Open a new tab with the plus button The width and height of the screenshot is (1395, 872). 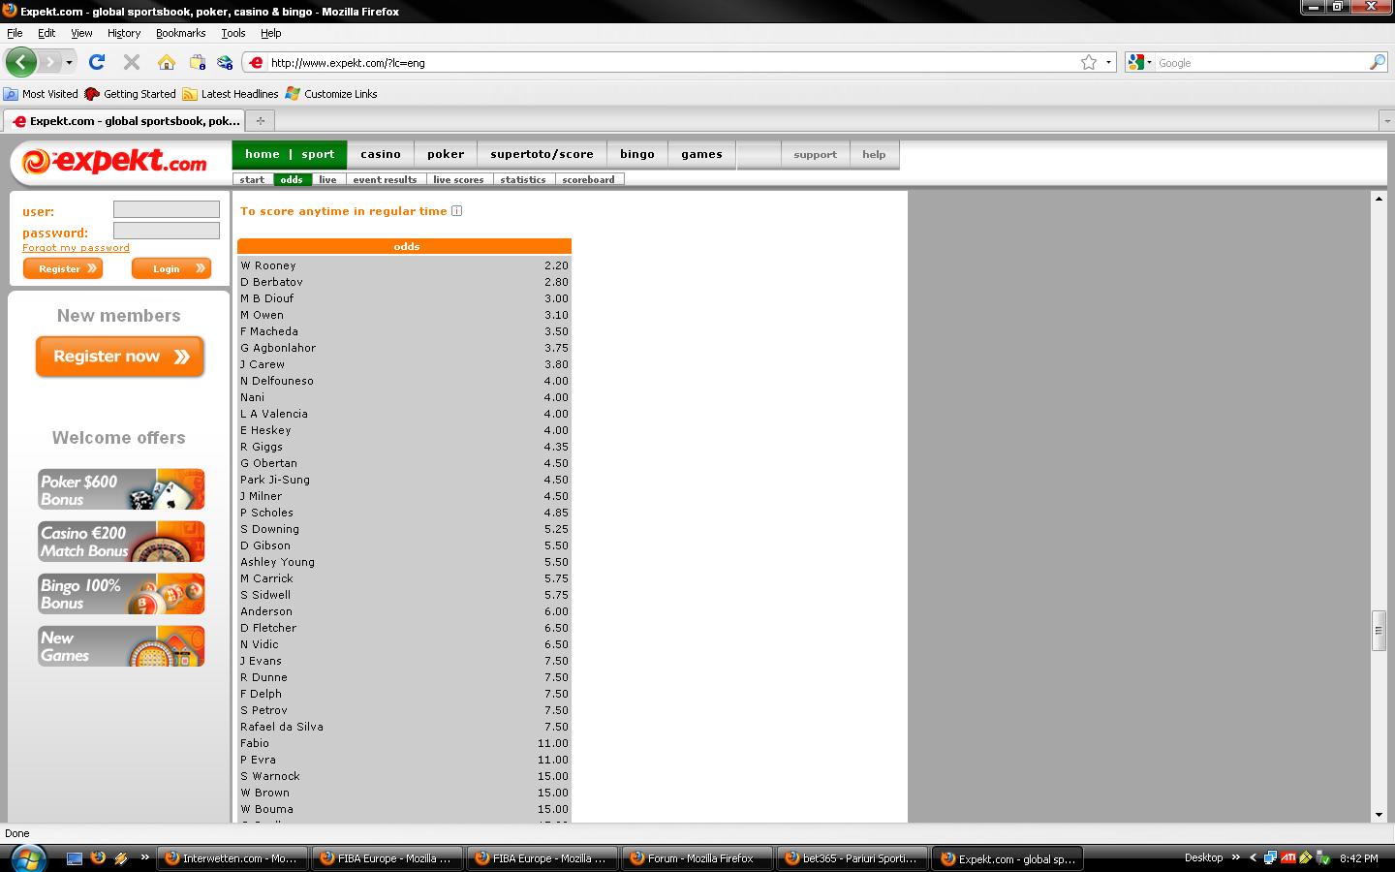(260, 121)
